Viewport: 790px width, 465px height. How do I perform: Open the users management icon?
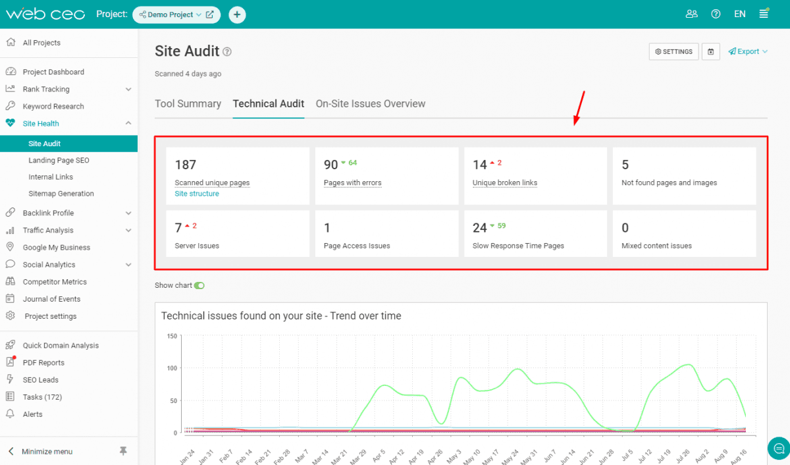[691, 14]
